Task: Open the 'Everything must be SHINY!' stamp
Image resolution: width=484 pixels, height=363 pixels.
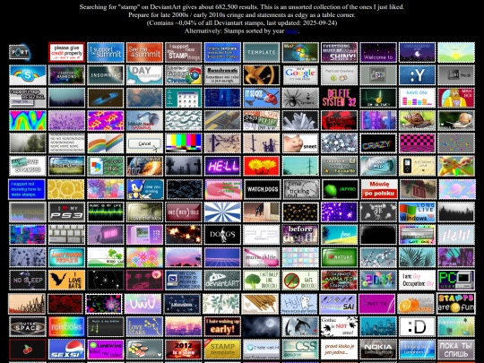Action: (x=339, y=53)
